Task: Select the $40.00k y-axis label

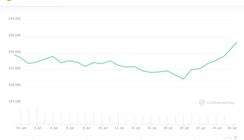Action: (x=15, y=35)
